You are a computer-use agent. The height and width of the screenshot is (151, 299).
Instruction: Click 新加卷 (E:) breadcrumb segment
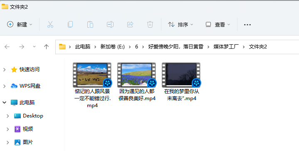(113, 47)
